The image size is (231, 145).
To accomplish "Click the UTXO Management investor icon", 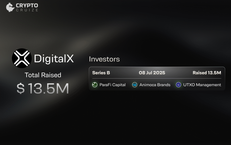I will click(x=179, y=85).
